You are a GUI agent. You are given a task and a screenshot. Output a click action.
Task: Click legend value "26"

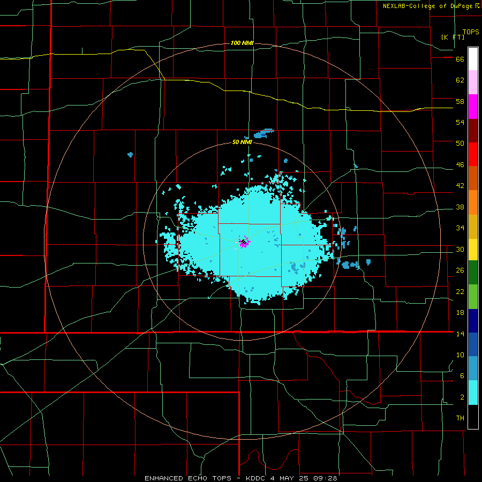pyautogui.click(x=460, y=270)
